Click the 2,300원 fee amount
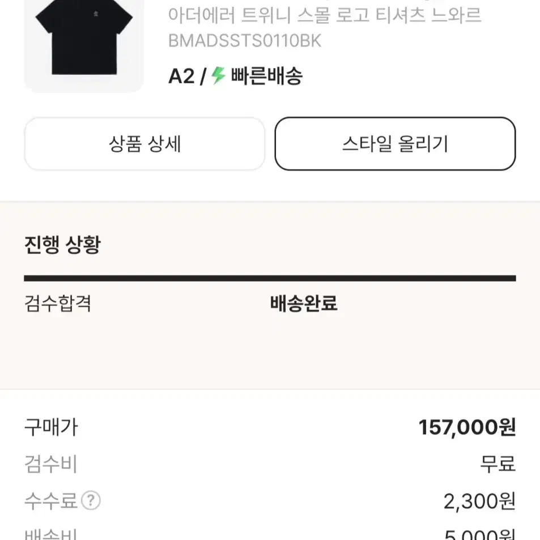Viewport: 540px width, 540px height. click(479, 501)
